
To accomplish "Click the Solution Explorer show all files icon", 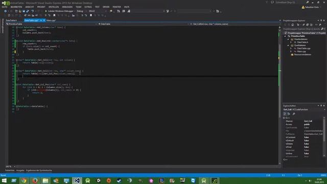I will click(x=311, y=25).
